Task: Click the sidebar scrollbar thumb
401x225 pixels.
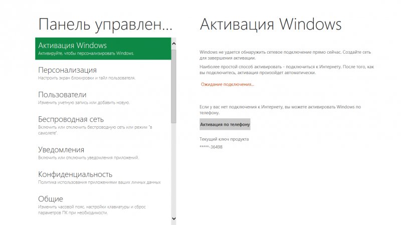Action: click(173, 85)
